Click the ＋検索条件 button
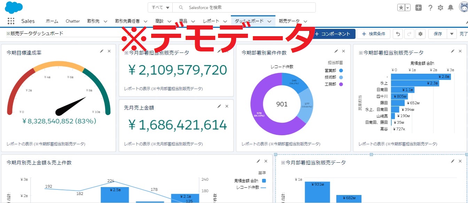Viewport: 468px width, 203px height. click(373, 34)
